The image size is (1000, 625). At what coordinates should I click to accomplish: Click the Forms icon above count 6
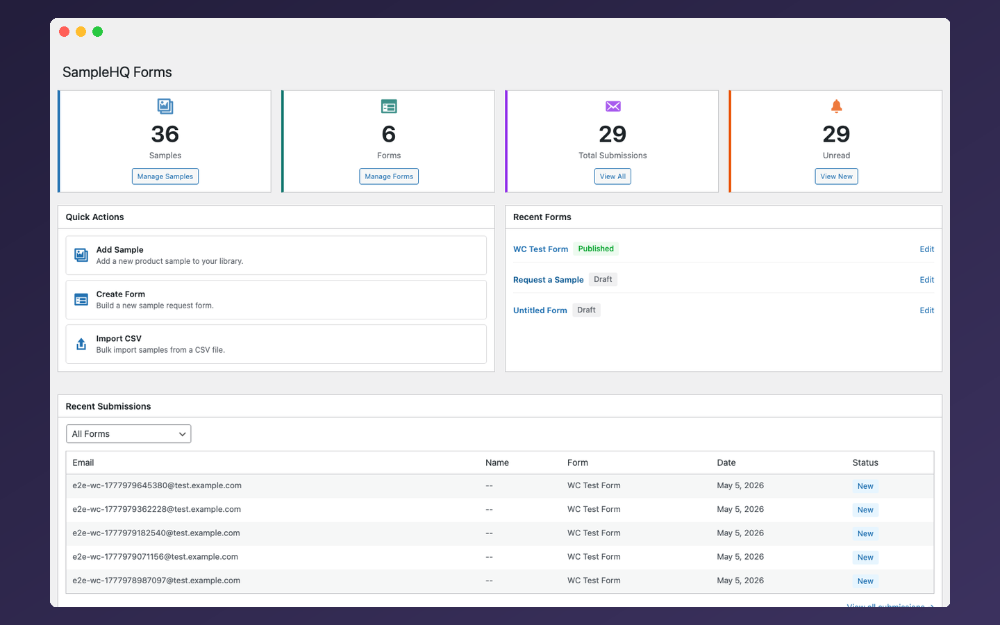point(389,106)
